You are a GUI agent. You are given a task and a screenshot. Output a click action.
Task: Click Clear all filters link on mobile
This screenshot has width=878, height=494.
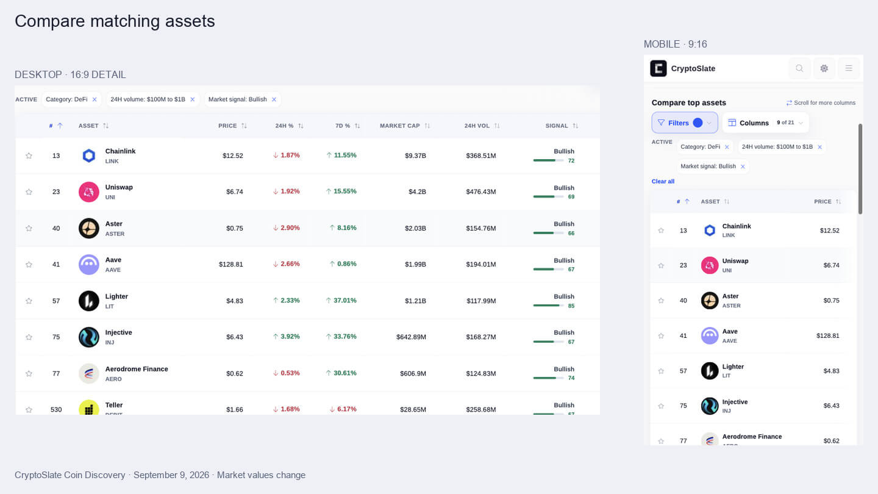pyautogui.click(x=663, y=182)
